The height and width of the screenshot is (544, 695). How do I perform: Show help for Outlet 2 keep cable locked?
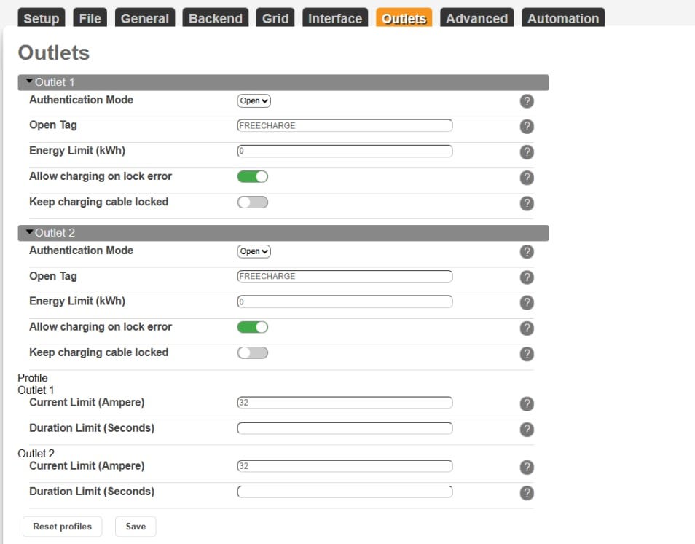coord(527,354)
